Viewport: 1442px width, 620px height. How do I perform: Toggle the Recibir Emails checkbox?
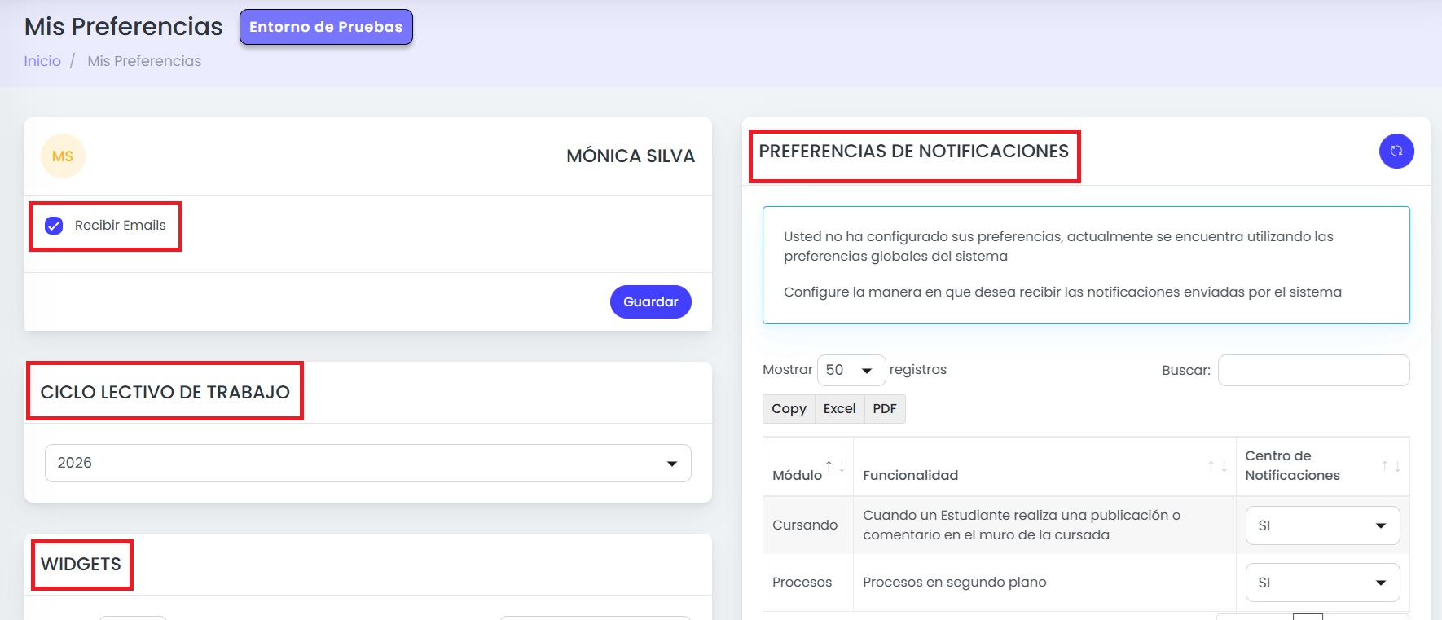(54, 226)
